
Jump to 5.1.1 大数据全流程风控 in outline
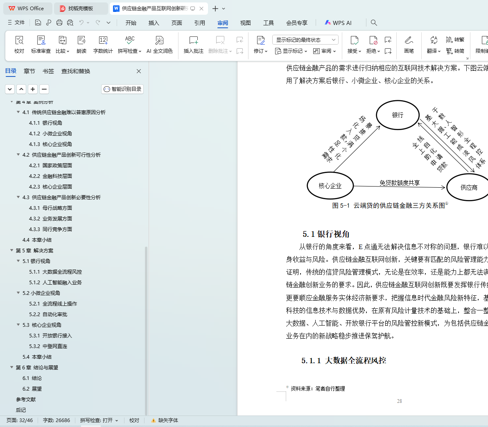click(55, 272)
